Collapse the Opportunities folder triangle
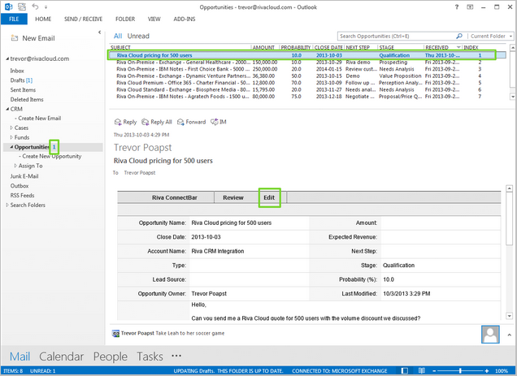Image resolution: width=517 pixels, height=376 pixels. click(11, 147)
